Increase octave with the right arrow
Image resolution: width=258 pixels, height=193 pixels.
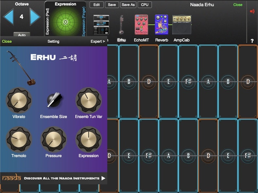[x=35, y=17]
